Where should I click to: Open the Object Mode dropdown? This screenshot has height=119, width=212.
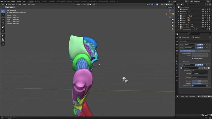click(x=11, y=4)
